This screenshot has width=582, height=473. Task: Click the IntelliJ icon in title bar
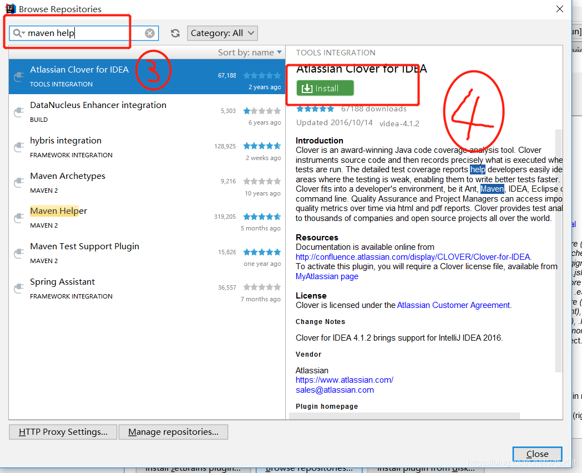click(x=11, y=8)
